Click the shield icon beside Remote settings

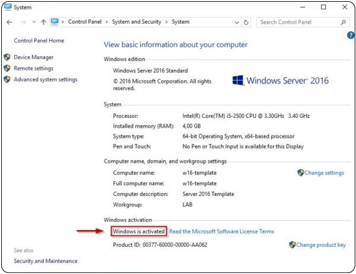7,68
